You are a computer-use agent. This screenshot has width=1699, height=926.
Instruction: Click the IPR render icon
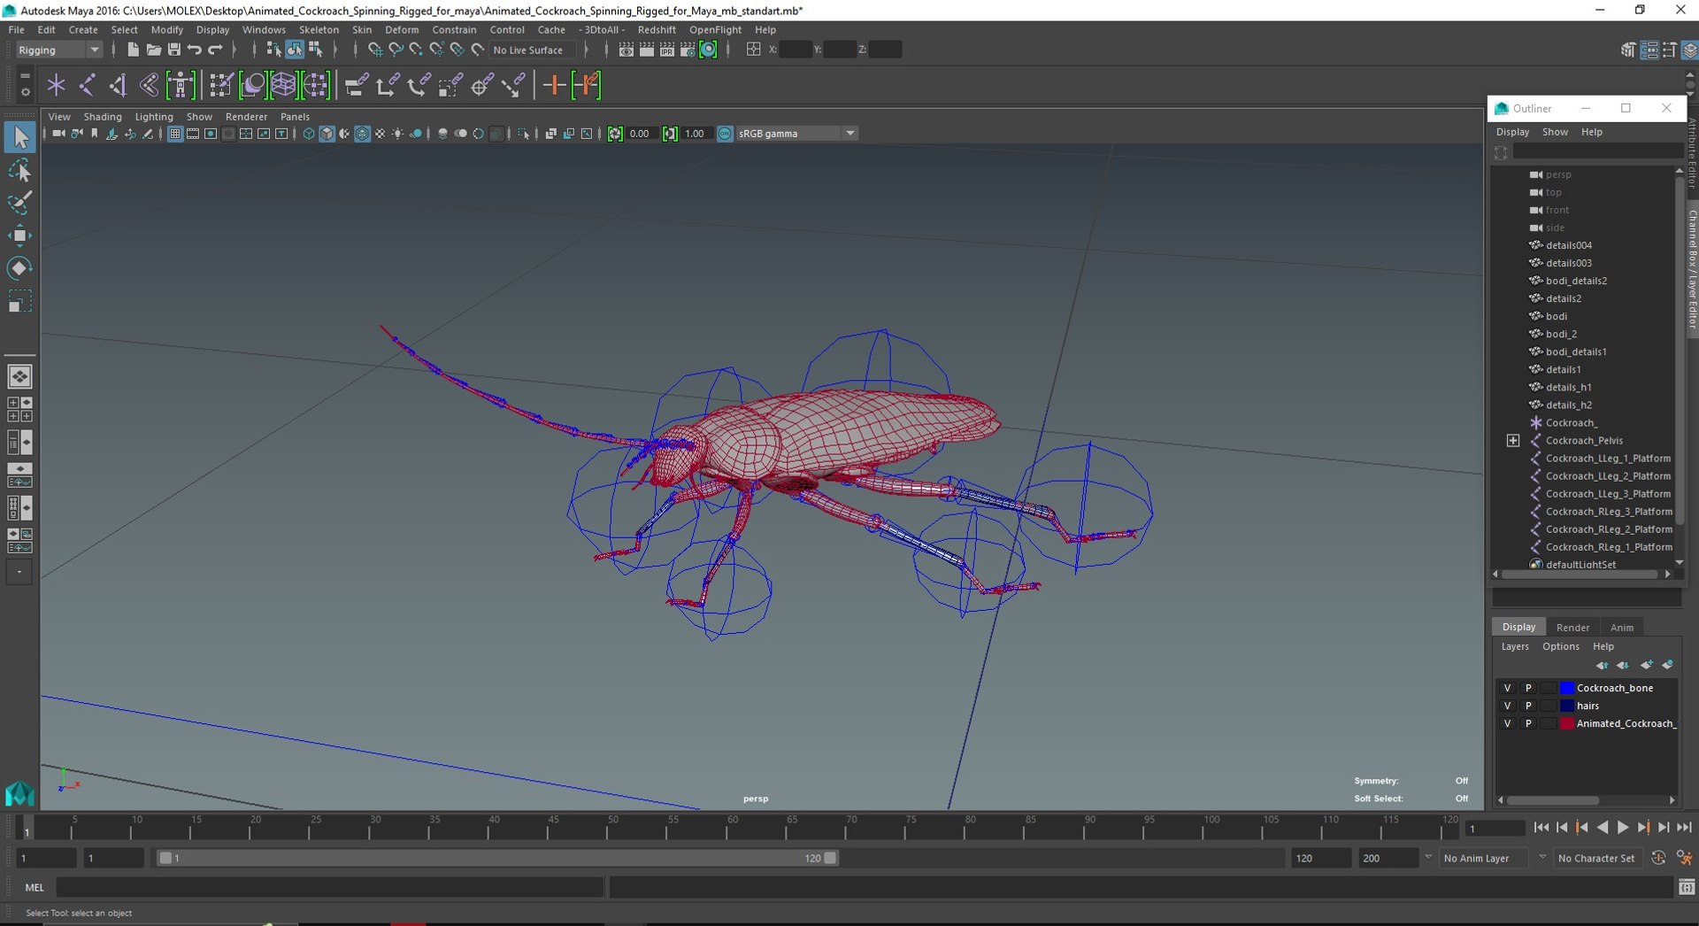pos(667,50)
